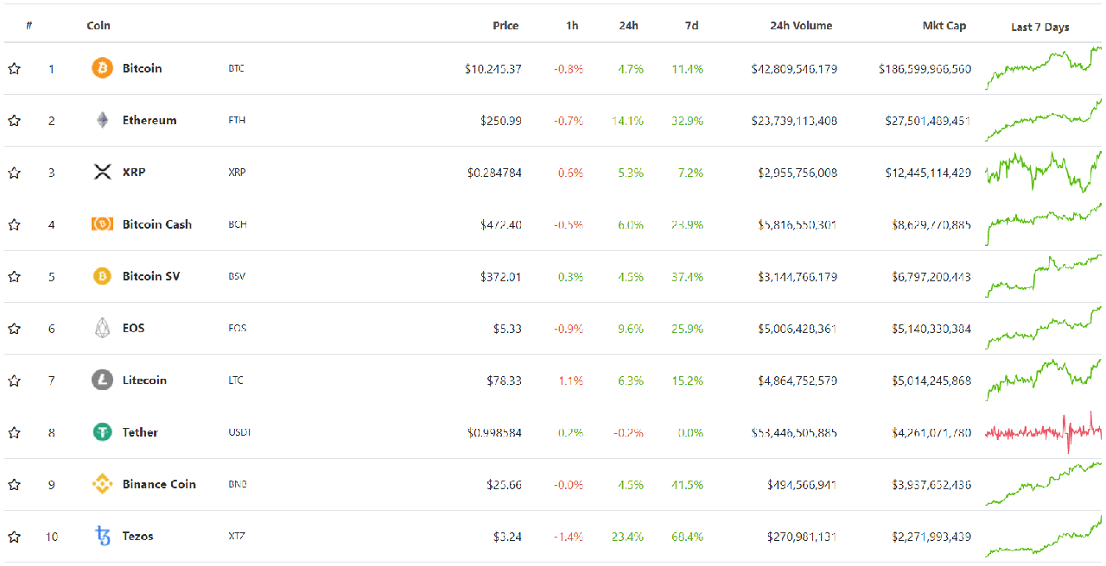Favorite Bitcoin with its star
Viewport: 1106px width, 566px height.
tap(14, 69)
